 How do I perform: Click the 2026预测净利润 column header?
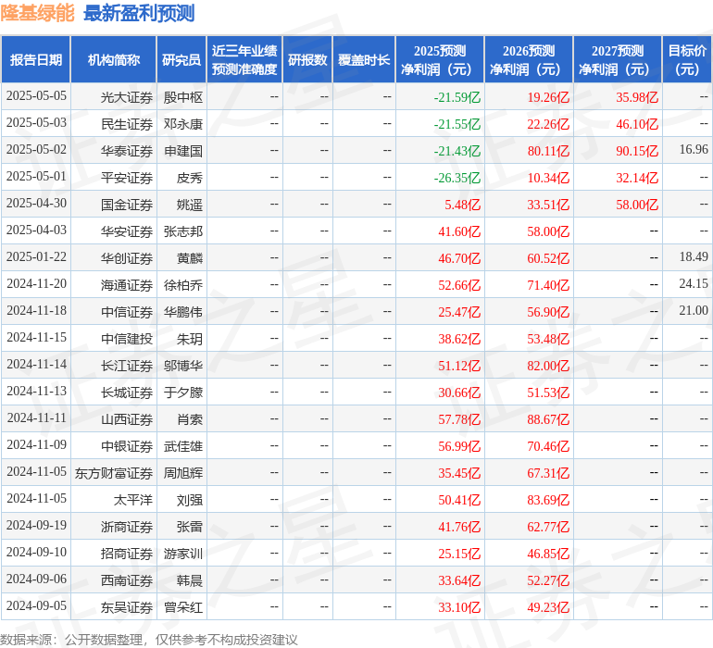529,59
